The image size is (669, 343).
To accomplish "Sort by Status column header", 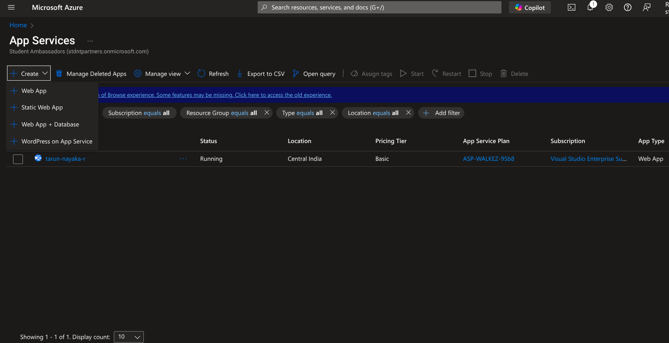I will click(209, 141).
